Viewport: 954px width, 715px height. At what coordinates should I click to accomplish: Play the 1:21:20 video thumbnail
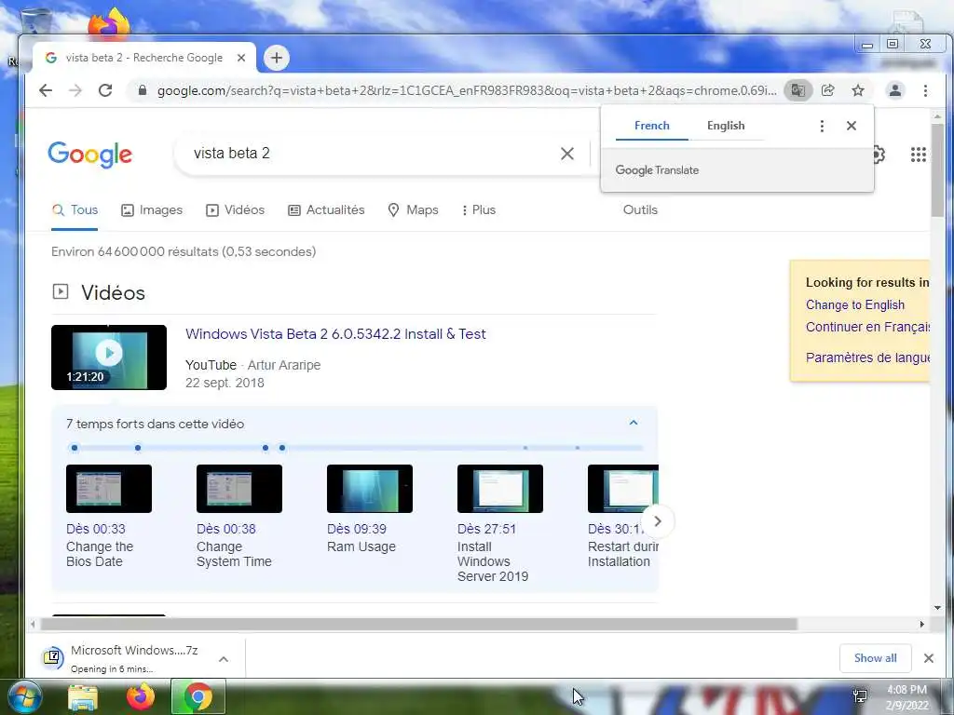pyautogui.click(x=109, y=357)
